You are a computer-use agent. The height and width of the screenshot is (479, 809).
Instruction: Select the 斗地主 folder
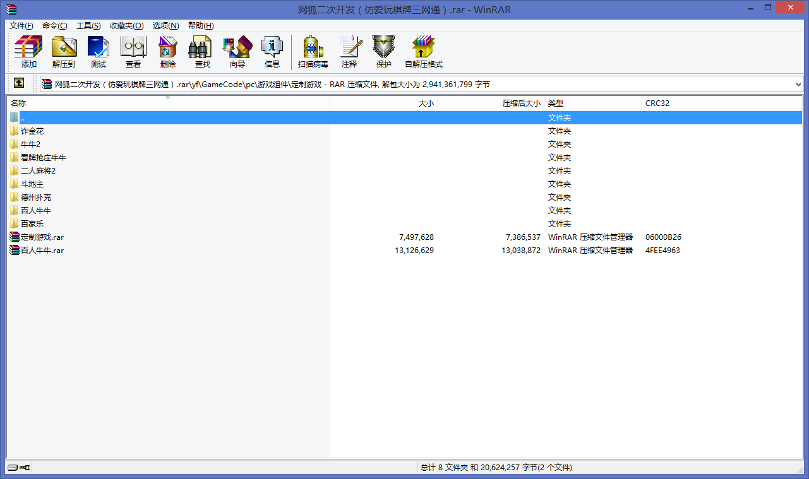(32, 184)
